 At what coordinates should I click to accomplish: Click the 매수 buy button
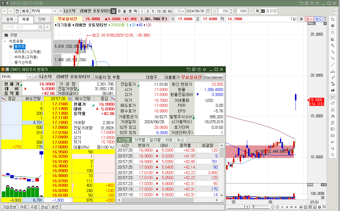coord(309,19)
